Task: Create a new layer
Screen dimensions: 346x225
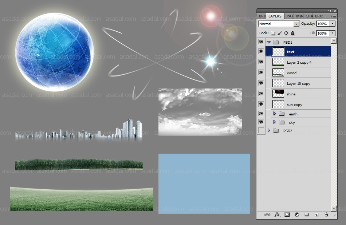Action: [316, 215]
